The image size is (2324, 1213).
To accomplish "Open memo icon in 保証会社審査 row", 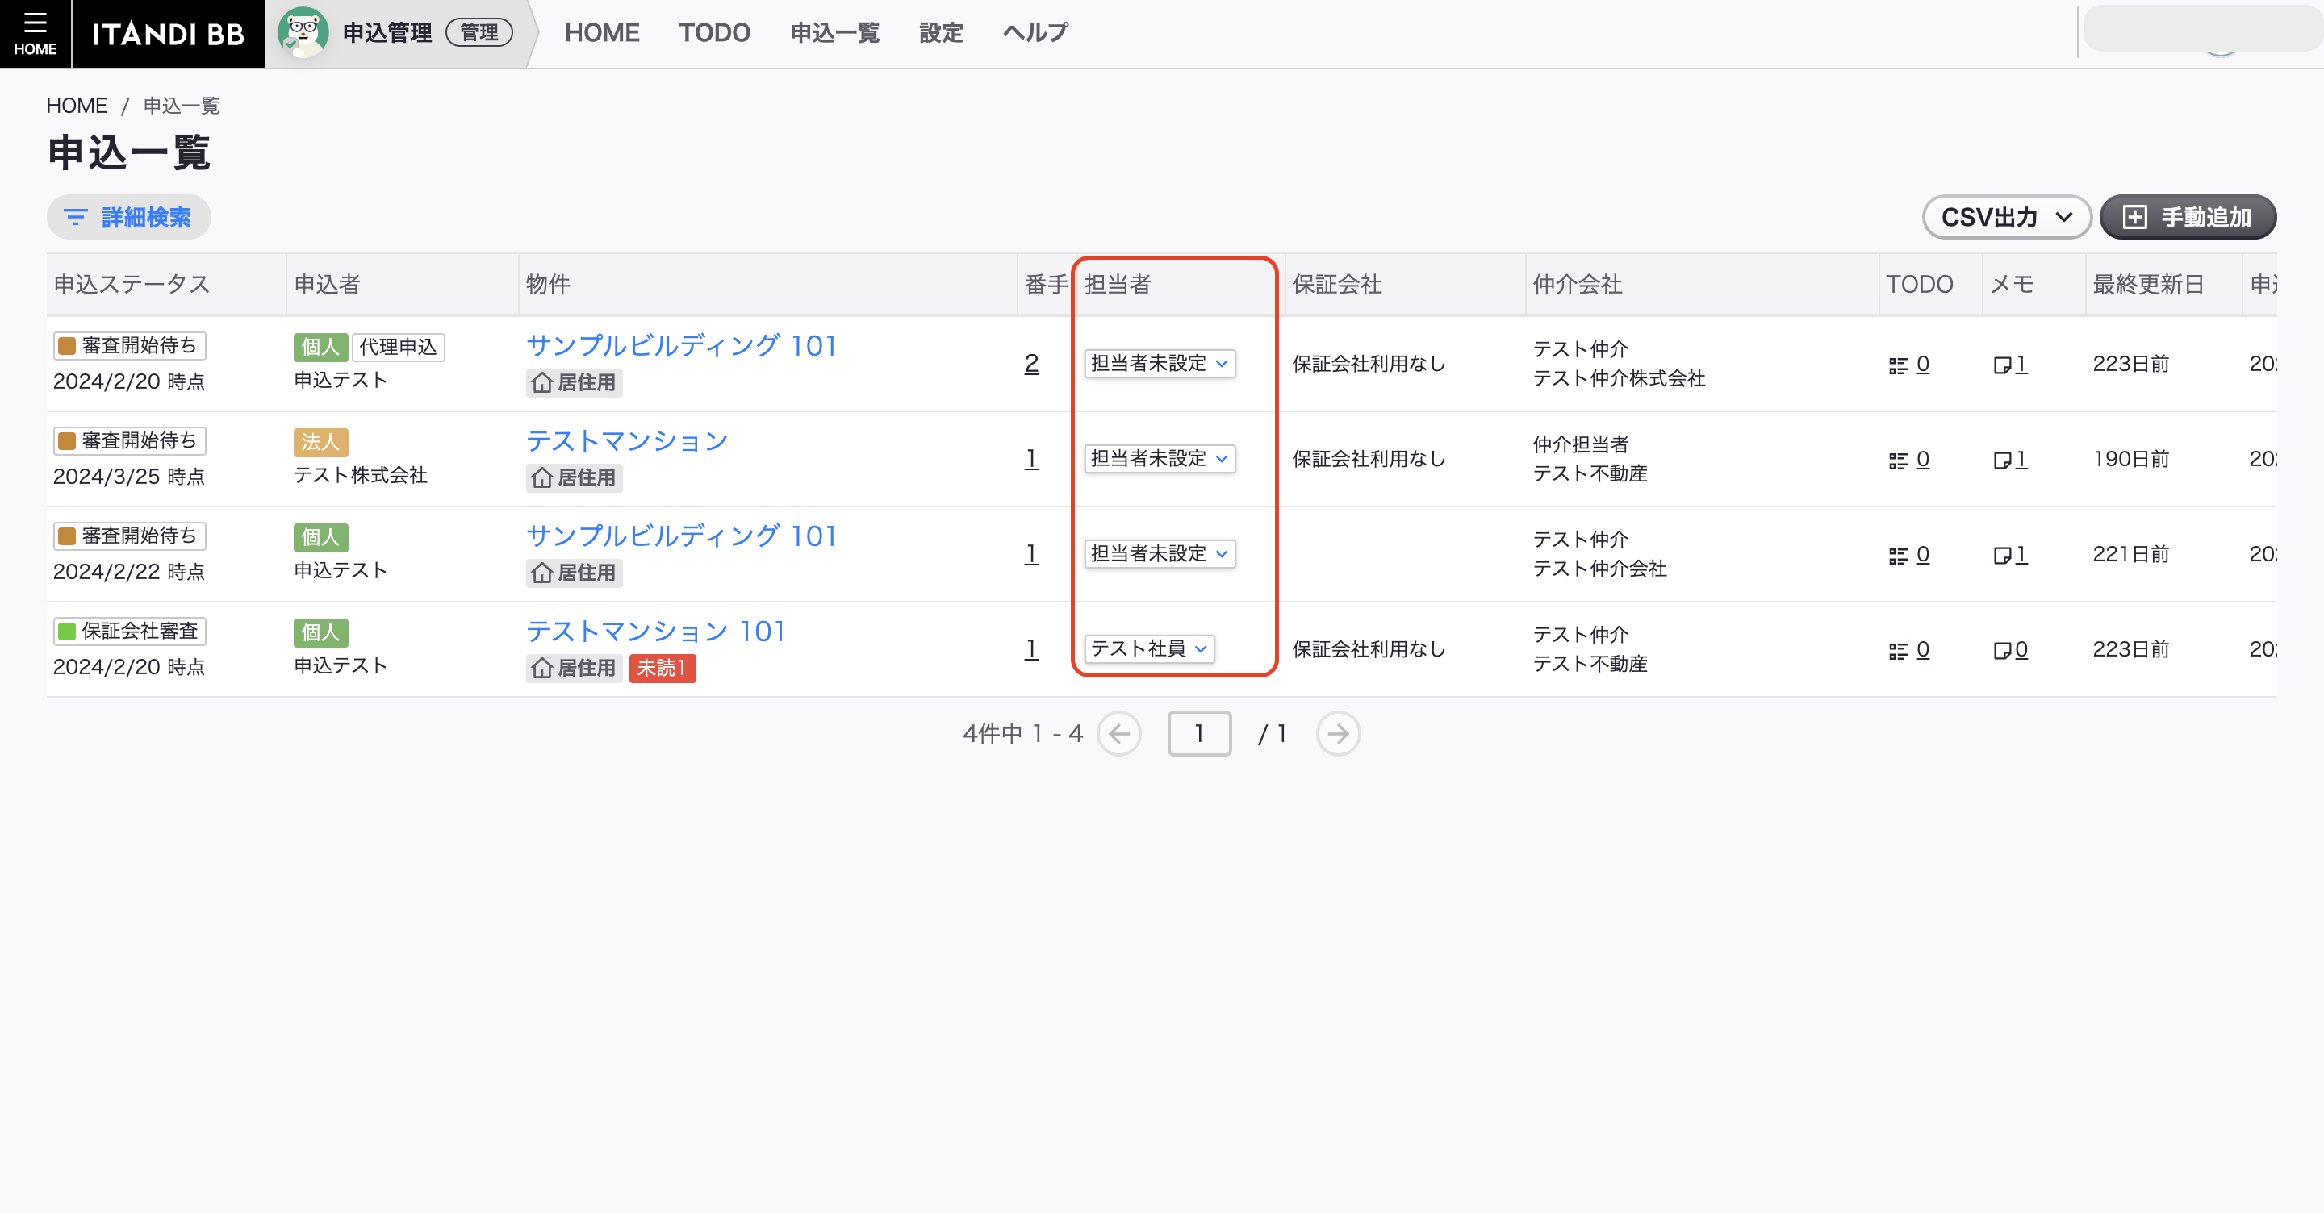I will [2002, 651].
